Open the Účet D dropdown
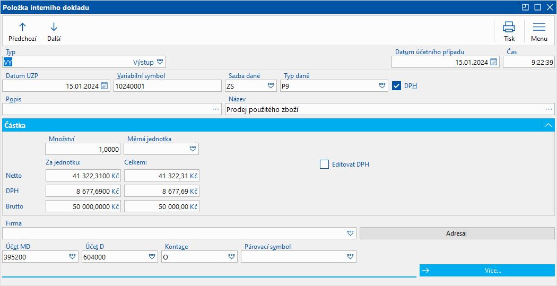 coord(152,256)
